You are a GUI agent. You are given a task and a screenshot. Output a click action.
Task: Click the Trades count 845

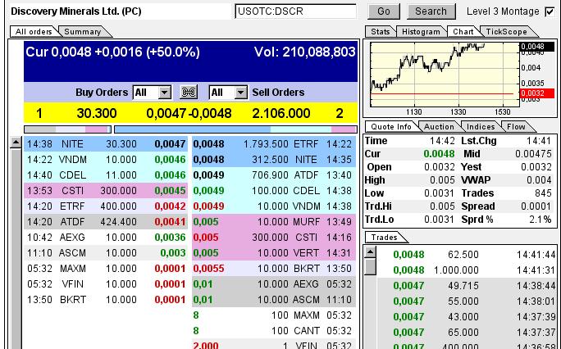(543, 193)
